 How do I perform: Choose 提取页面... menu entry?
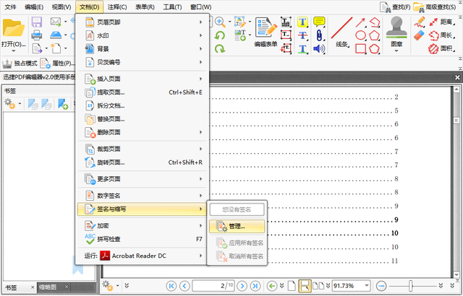pyautogui.click(x=143, y=92)
